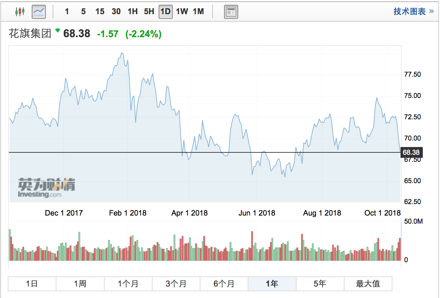The height and width of the screenshot is (298, 440).
Task: Click the 75.00 price axis label
Action: pos(412,96)
